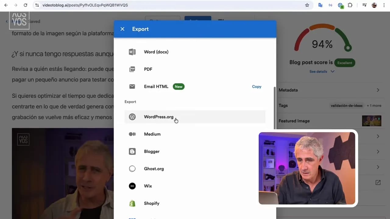Click the open-in-new-window icon in the sidebar
This screenshot has width=390, height=219.
pyautogui.click(x=378, y=182)
